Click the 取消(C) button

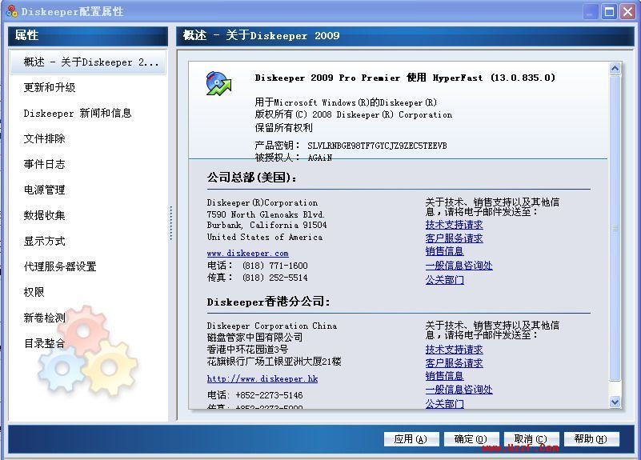[531, 439]
